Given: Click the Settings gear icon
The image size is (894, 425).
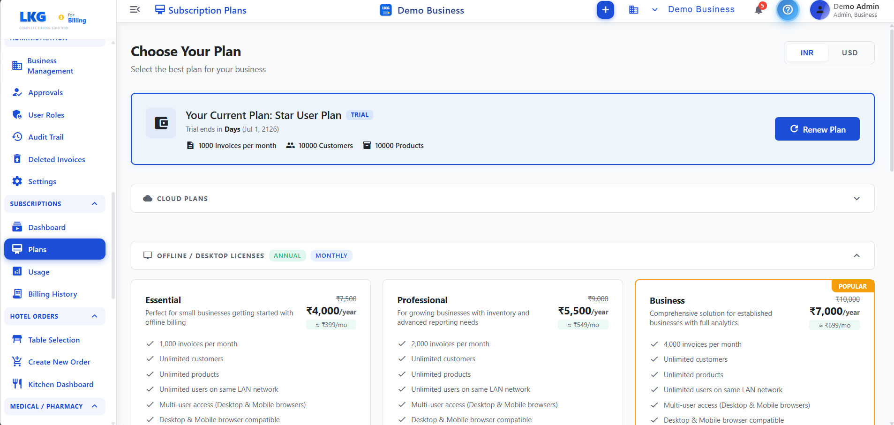Looking at the screenshot, I should tap(17, 181).
